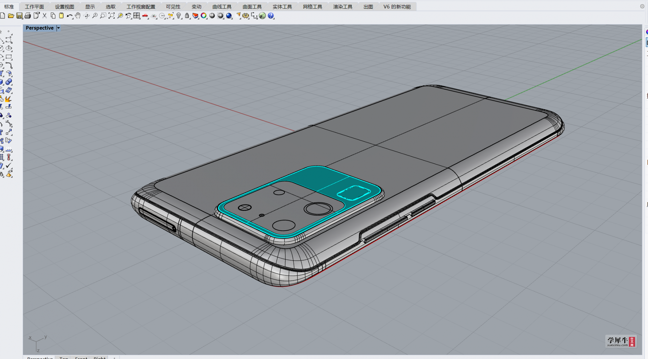Click the Ungroup three-circles tool
Screen dimensions: 648x359
(x=9, y=115)
